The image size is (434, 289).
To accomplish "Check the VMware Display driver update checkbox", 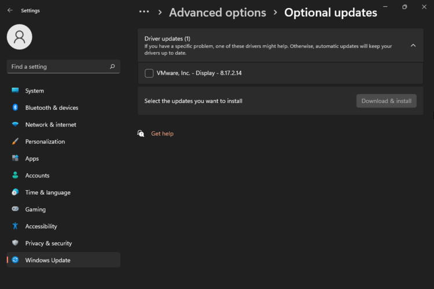I will click(149, 73).
